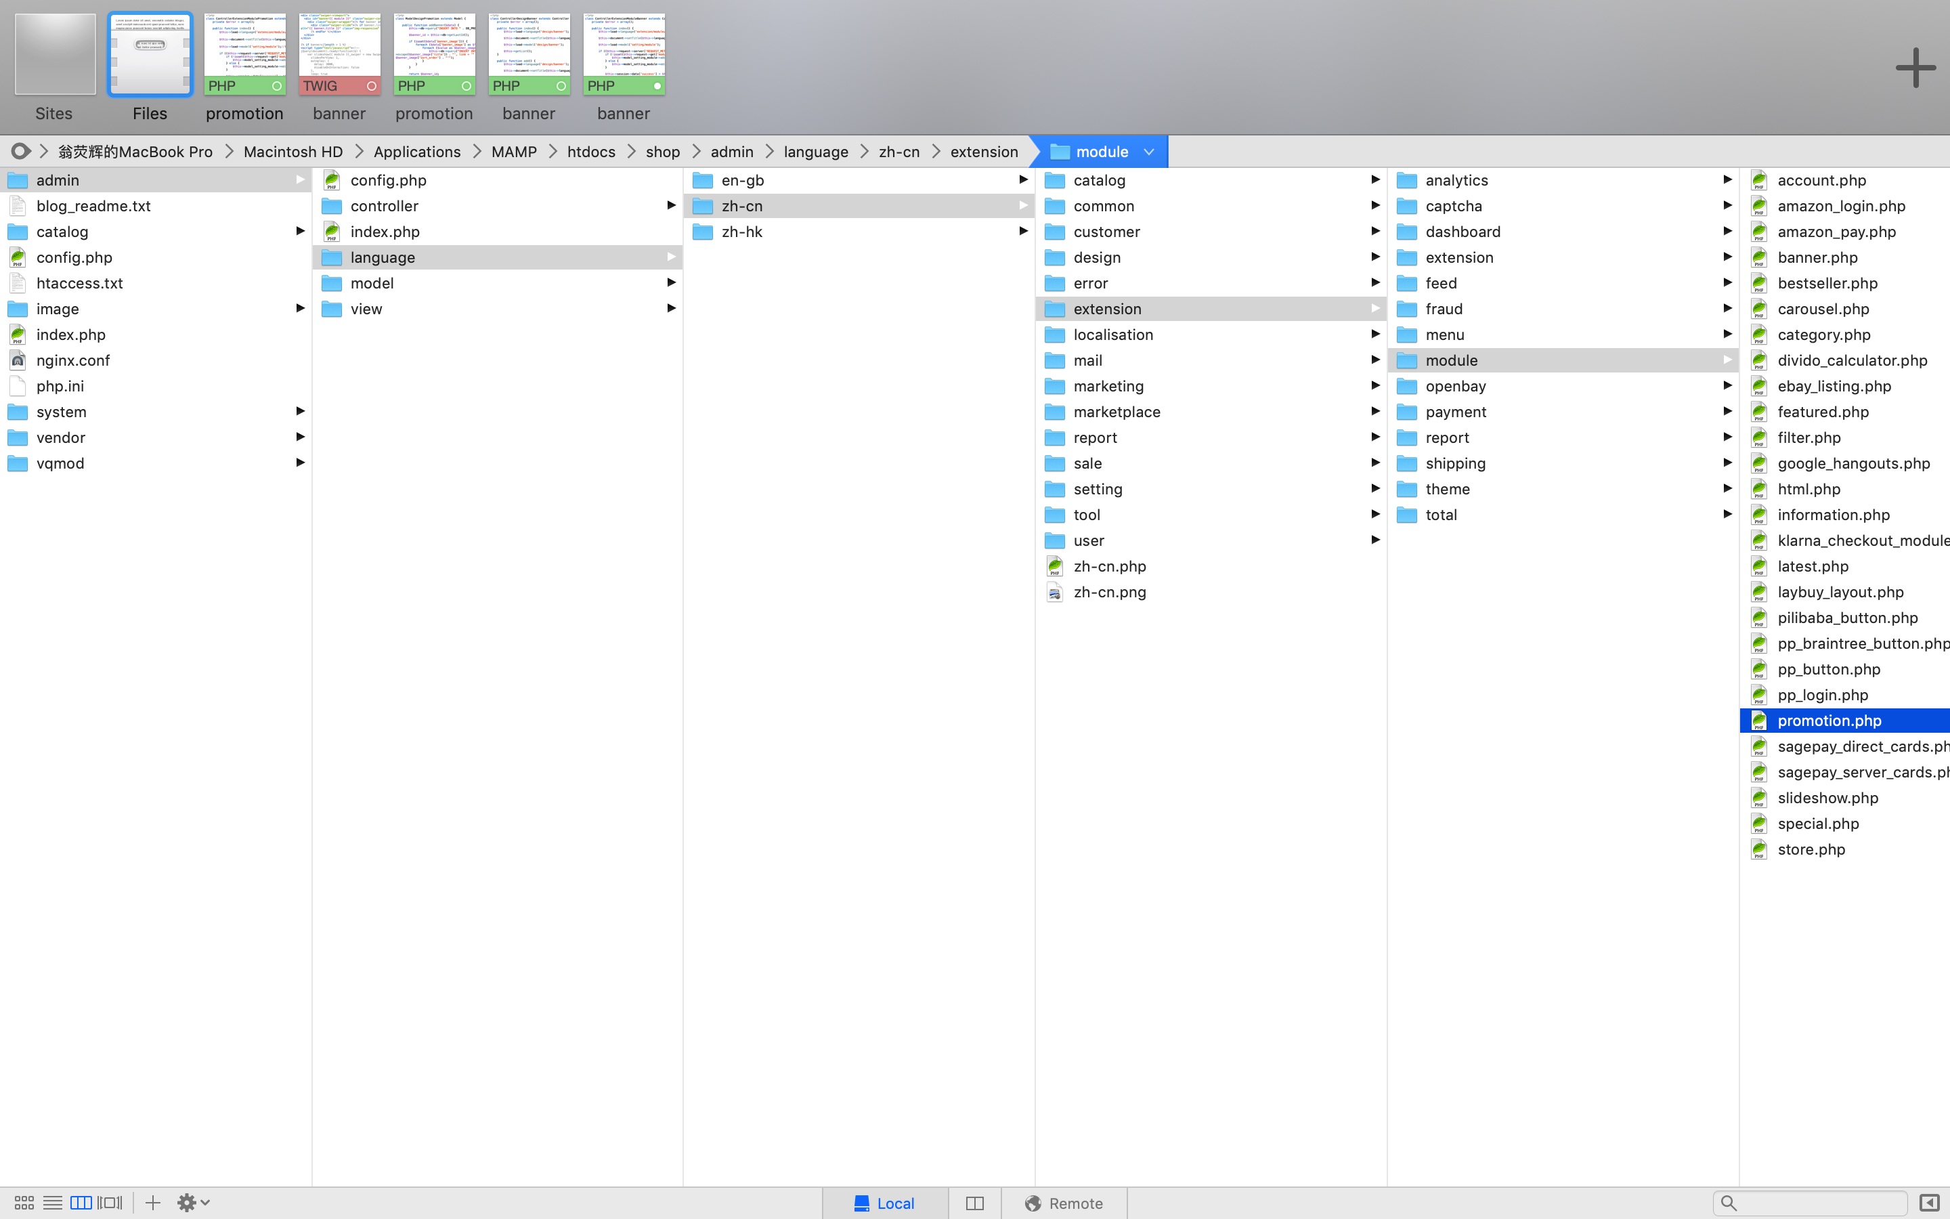Toggle split local/remote view
Image resolution: width=1950 pixels, height=1219 pixels.
coord(974,1203)
